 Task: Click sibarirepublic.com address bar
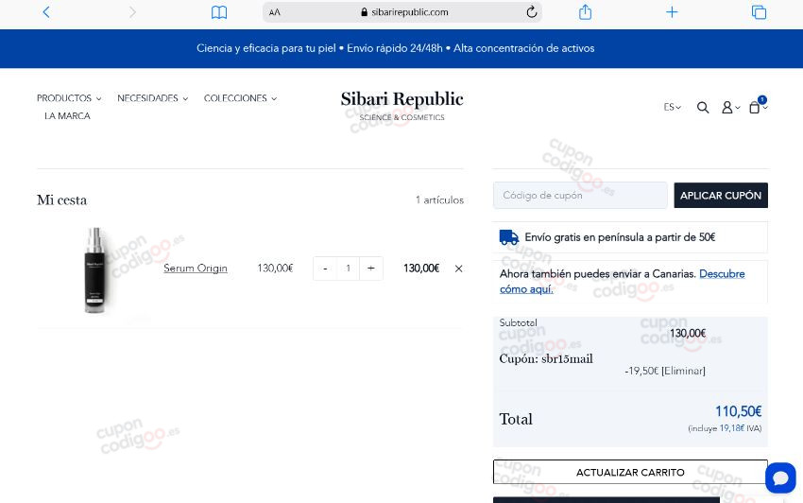pos(402,12)
